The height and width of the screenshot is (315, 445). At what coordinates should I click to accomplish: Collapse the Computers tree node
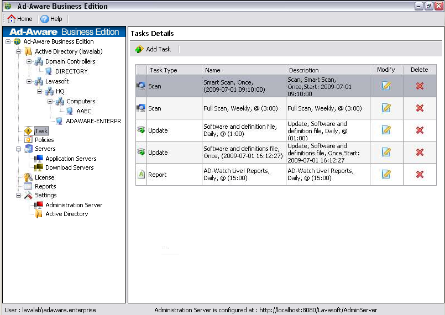[50, 101]
